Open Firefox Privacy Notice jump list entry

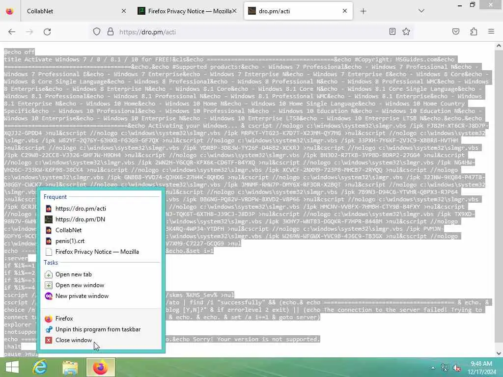click(100, 252)
